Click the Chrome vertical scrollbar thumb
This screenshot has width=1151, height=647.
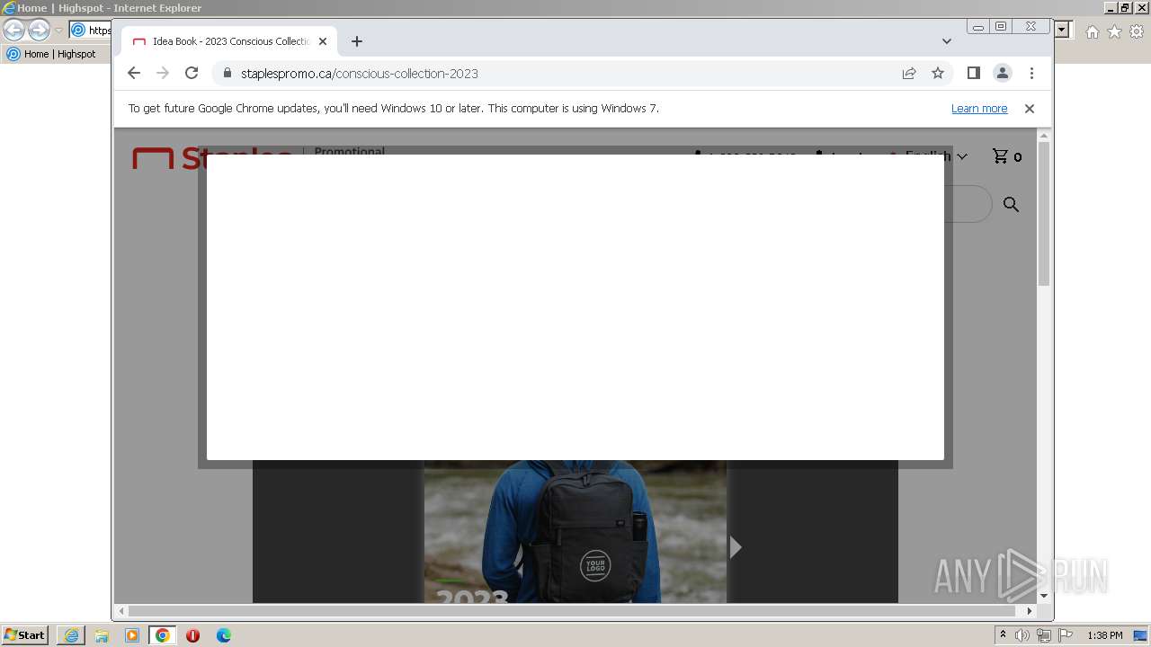(x=1043, y=213)
